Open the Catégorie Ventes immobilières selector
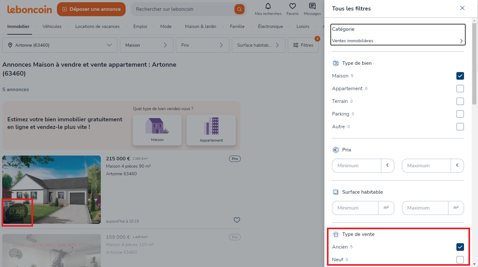Screen dimensions: 478x267 point(398,35)
